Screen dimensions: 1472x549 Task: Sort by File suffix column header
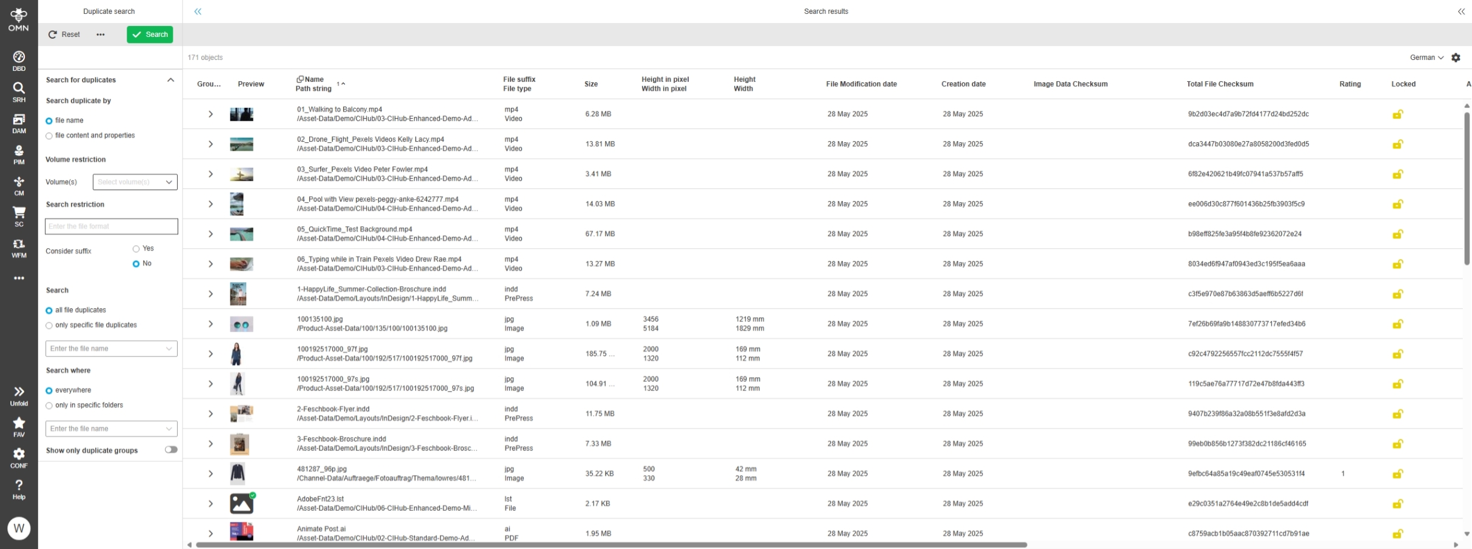point(519,79)
